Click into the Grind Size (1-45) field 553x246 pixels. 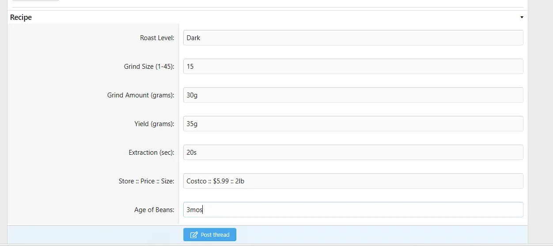[x=353, y=67]
